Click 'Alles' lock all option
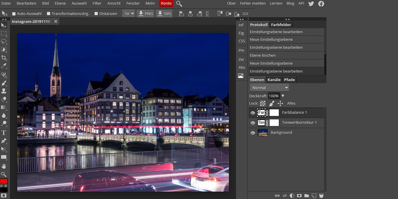Screen dimensions: 398x199 (x=291, y=103)
